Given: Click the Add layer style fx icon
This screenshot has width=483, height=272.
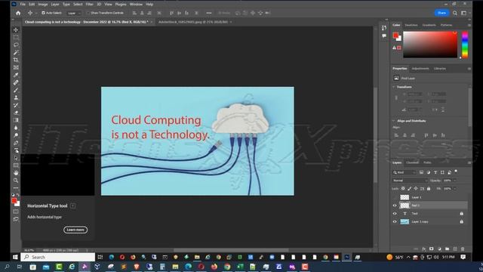Looking at the screenshot, I should [x=423, y=249].
